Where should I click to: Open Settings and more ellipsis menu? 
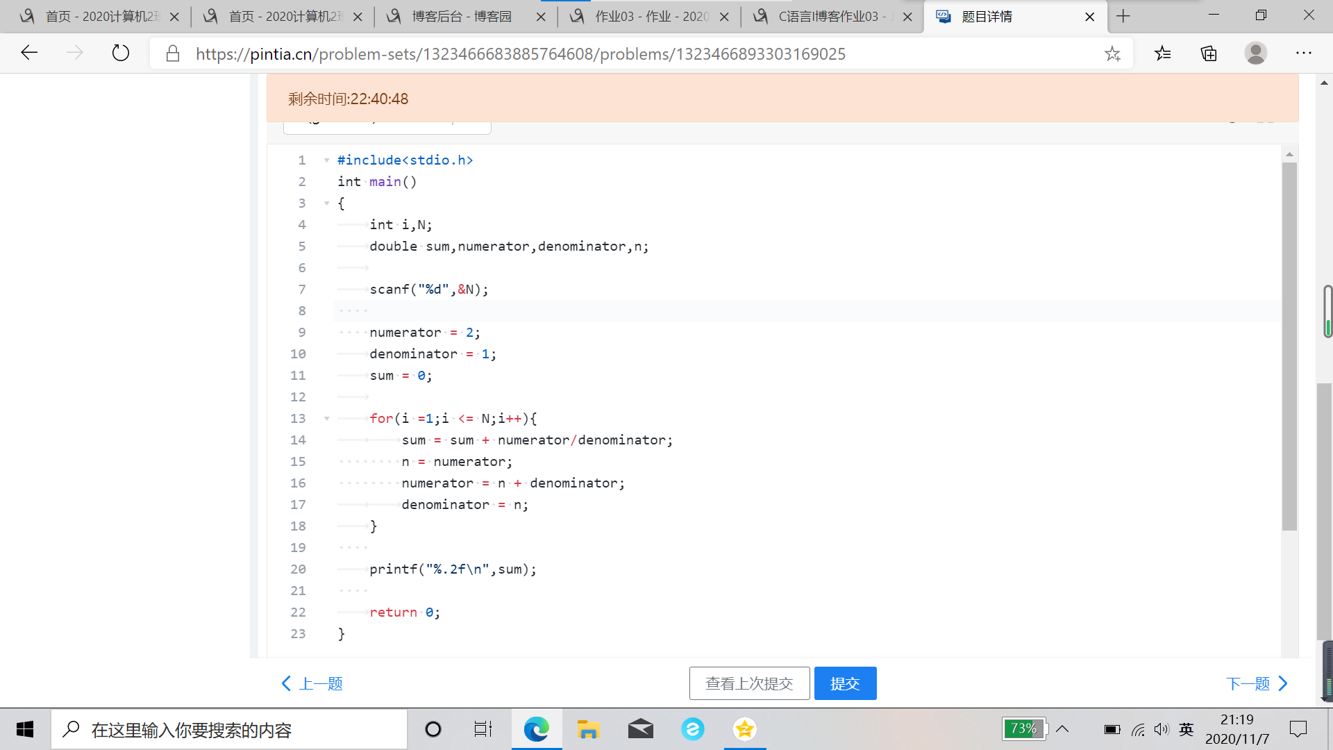[1303, 53]
